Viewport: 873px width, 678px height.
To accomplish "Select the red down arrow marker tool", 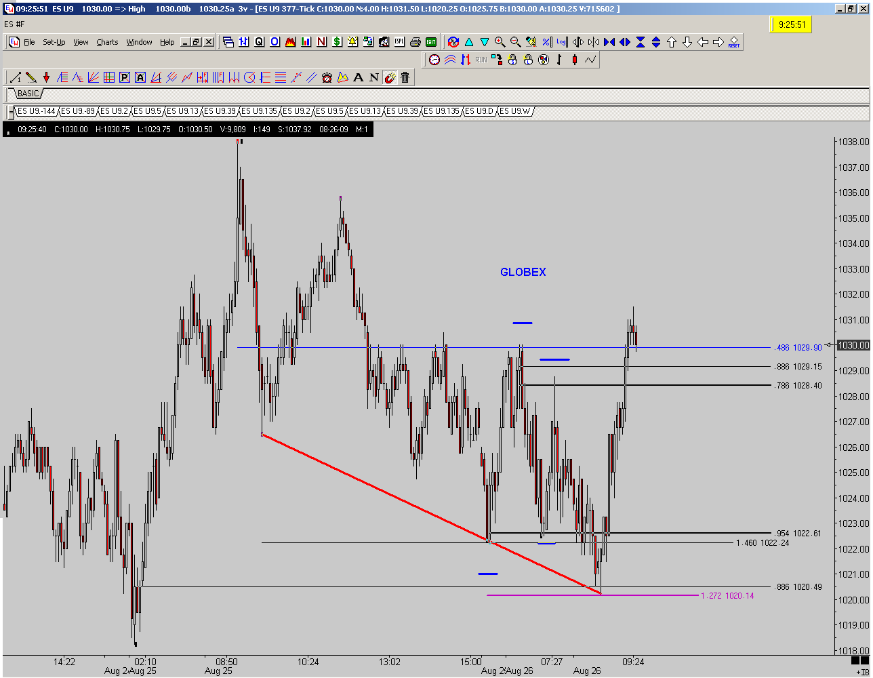I will 47,77.
